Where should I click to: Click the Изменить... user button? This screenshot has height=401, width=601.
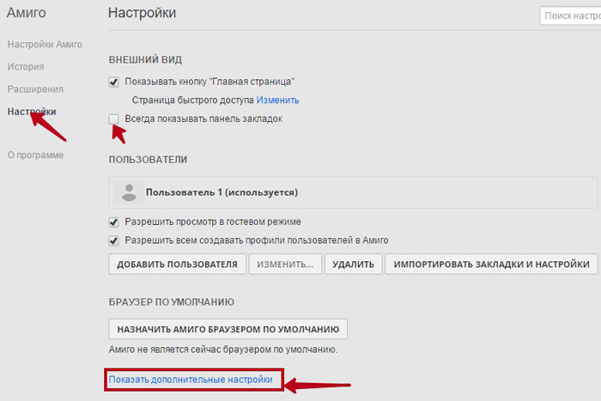[x=285, y=264]
